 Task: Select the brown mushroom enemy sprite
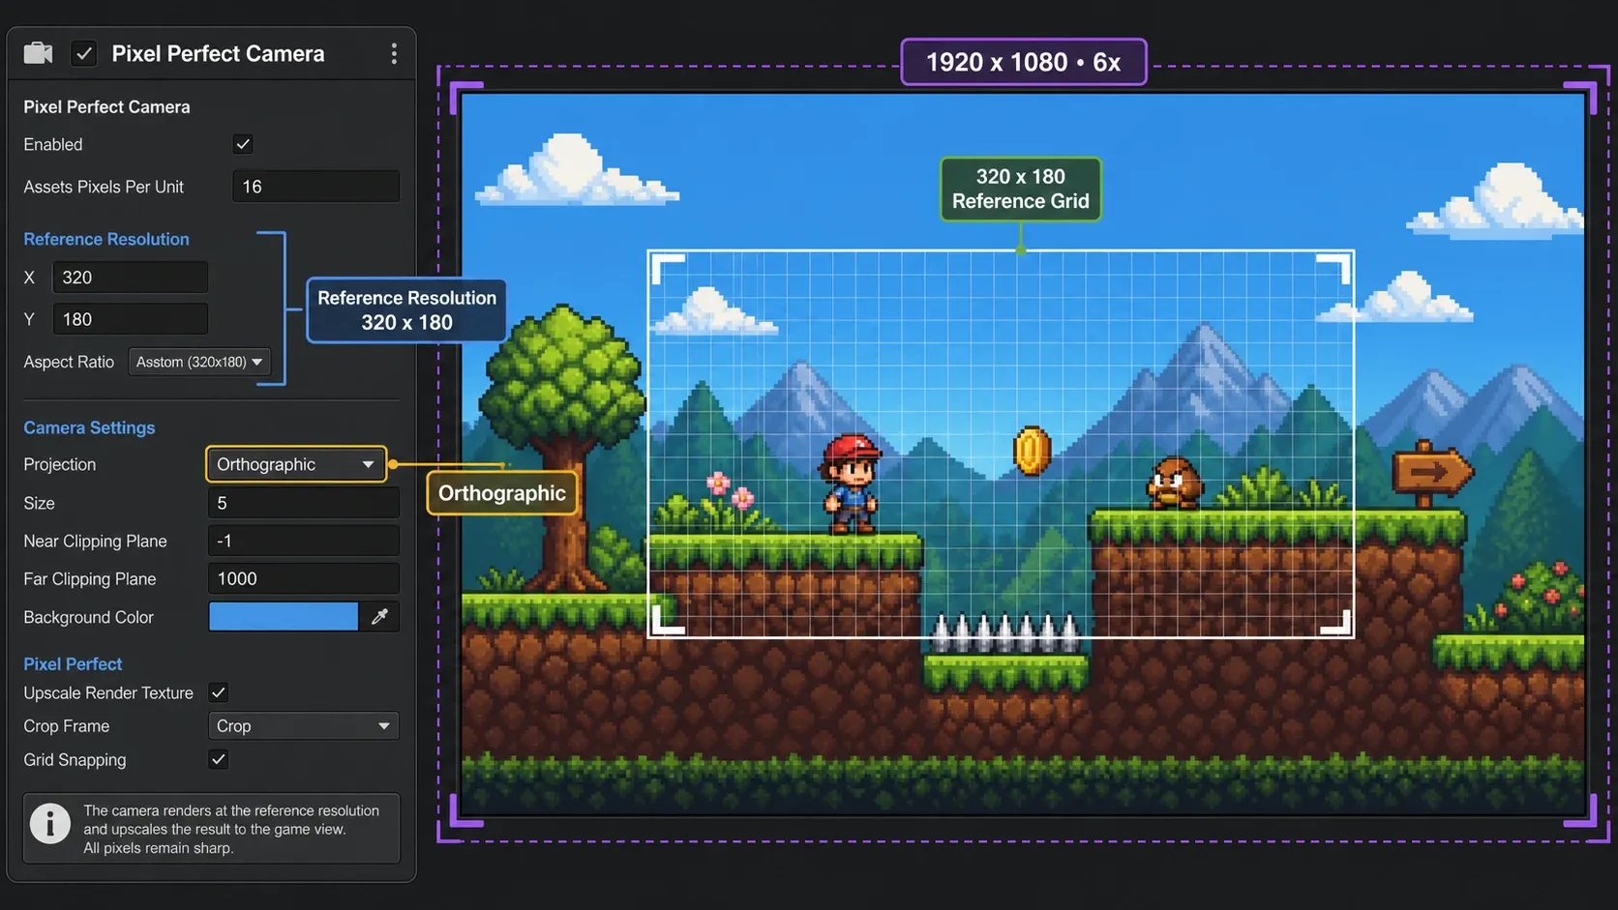[1174, 483]
